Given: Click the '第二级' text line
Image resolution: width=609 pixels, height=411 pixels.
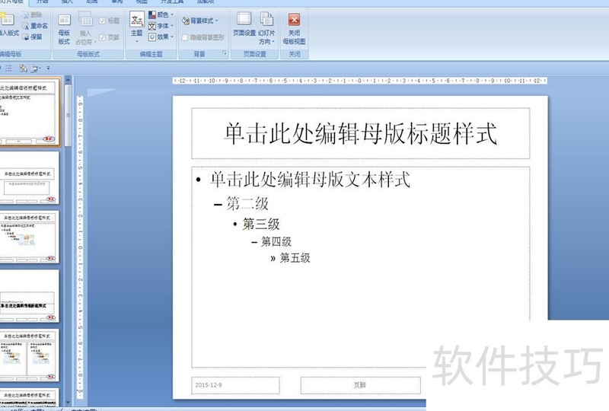Looking at the screenshot, I should click(x=247, y=203).
